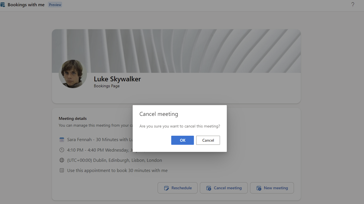The width and height of the screenshot is (364, 204).
Task: Click "Use this appointment to book" description
Action: (x=117, y=170)
